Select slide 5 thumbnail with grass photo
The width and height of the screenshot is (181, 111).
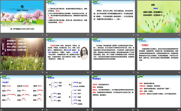22,54
